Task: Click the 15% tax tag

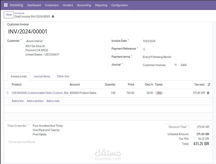Action: click(159, 93)
